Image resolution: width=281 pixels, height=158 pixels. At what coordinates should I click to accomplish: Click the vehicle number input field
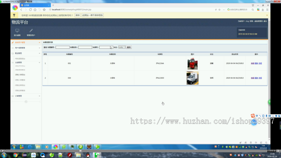click(x=62, y=47)
